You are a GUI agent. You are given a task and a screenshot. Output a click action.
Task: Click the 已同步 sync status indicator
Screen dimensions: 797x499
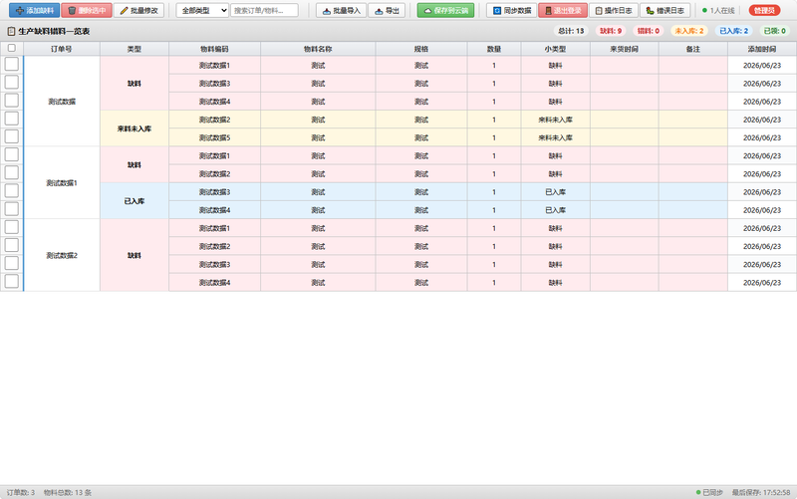click(709, 492)
